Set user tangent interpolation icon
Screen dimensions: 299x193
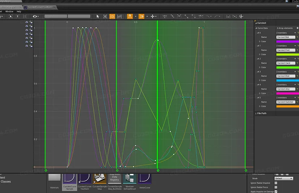(172, 16)
